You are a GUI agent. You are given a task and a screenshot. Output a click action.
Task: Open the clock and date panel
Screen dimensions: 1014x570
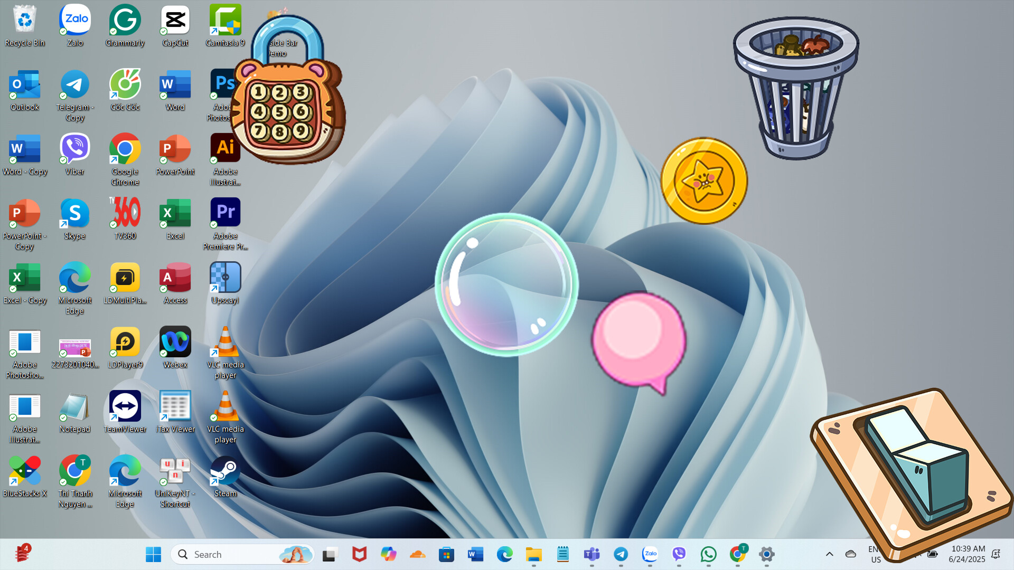[967, 554]
